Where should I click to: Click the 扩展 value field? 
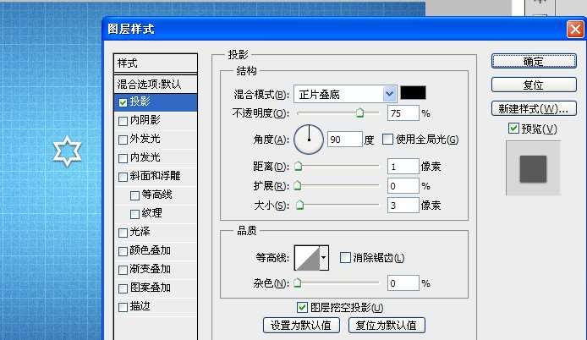point(403,186)
